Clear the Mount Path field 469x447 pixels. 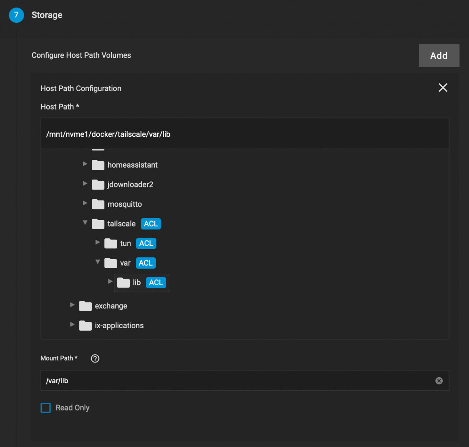click(439, 381)
